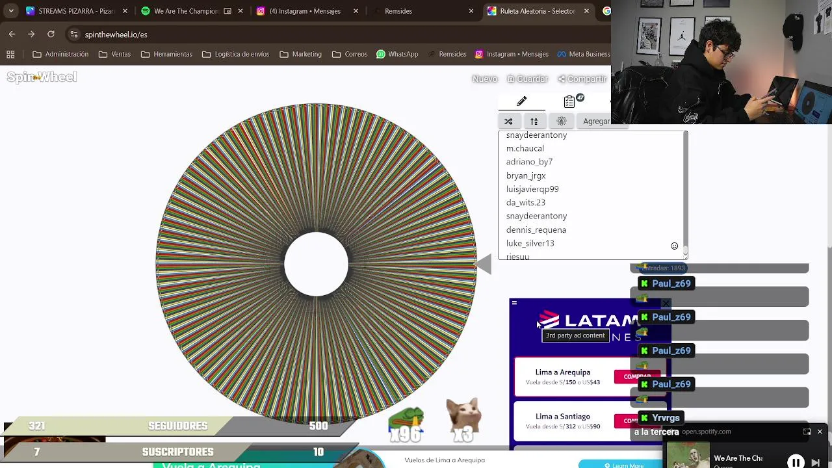Expand the Spotify media popup to tab

(807, 432)
